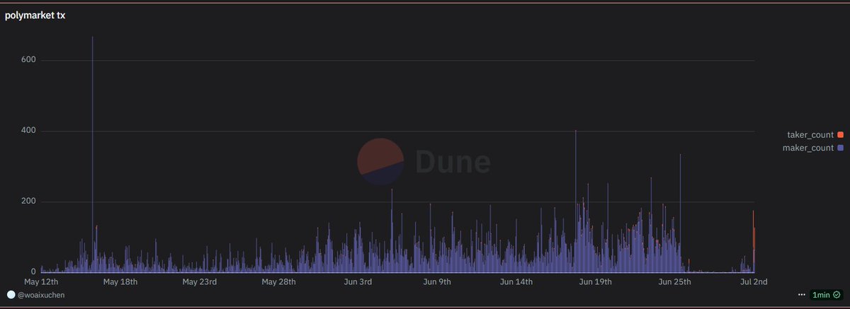The width and height of the screenshot is (850, 309).
Task: Click the 400-high spike bar before Jun 19th
Action: coord(575,201)
